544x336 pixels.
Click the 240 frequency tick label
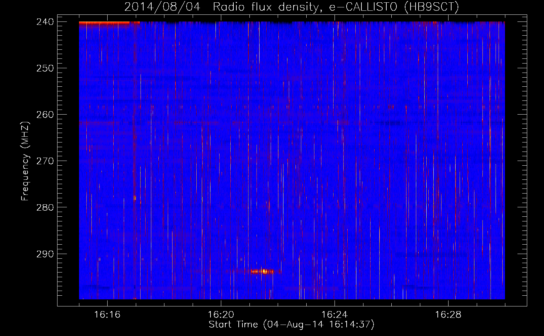point(45,22)
